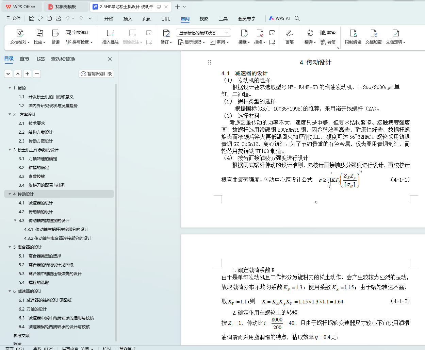The width and height of the screenshot is (425, 350).
Task: Open the 显示标记 dropdown
Action: (x=192, y=42)
